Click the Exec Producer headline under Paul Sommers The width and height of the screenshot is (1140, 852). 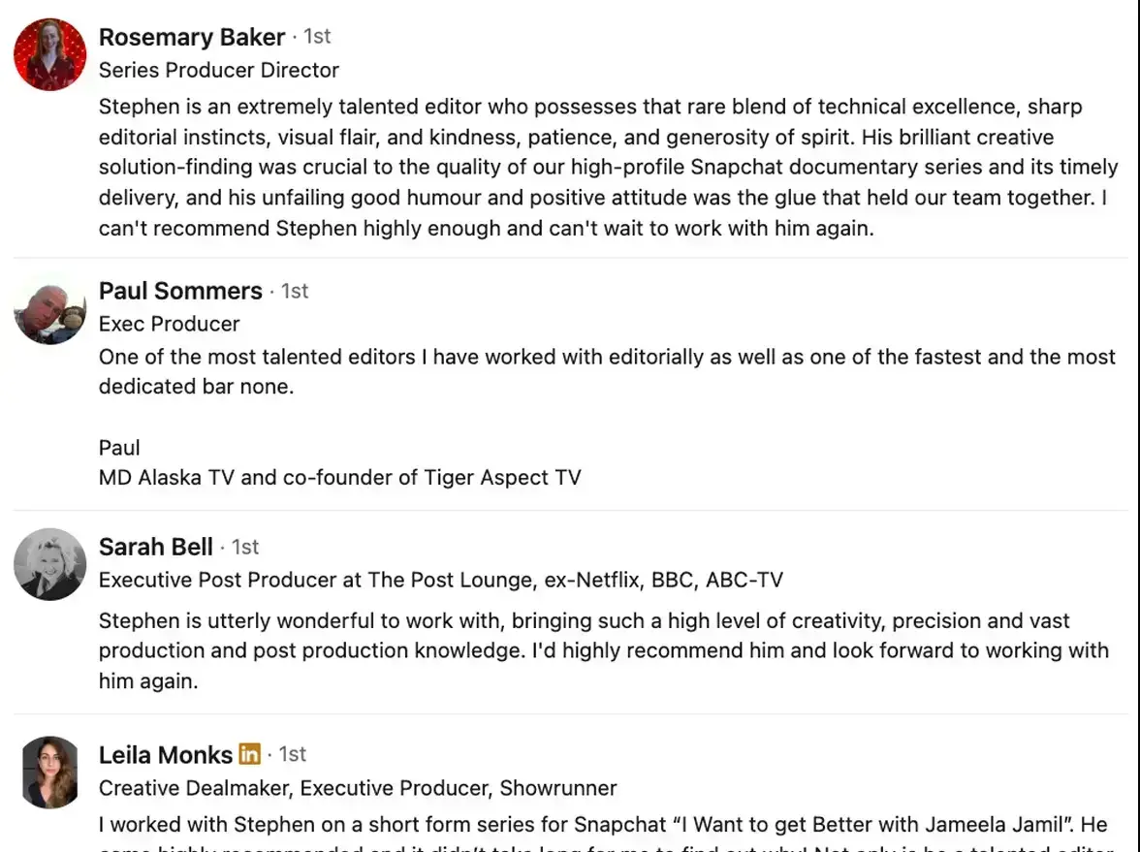click(170, 324)
